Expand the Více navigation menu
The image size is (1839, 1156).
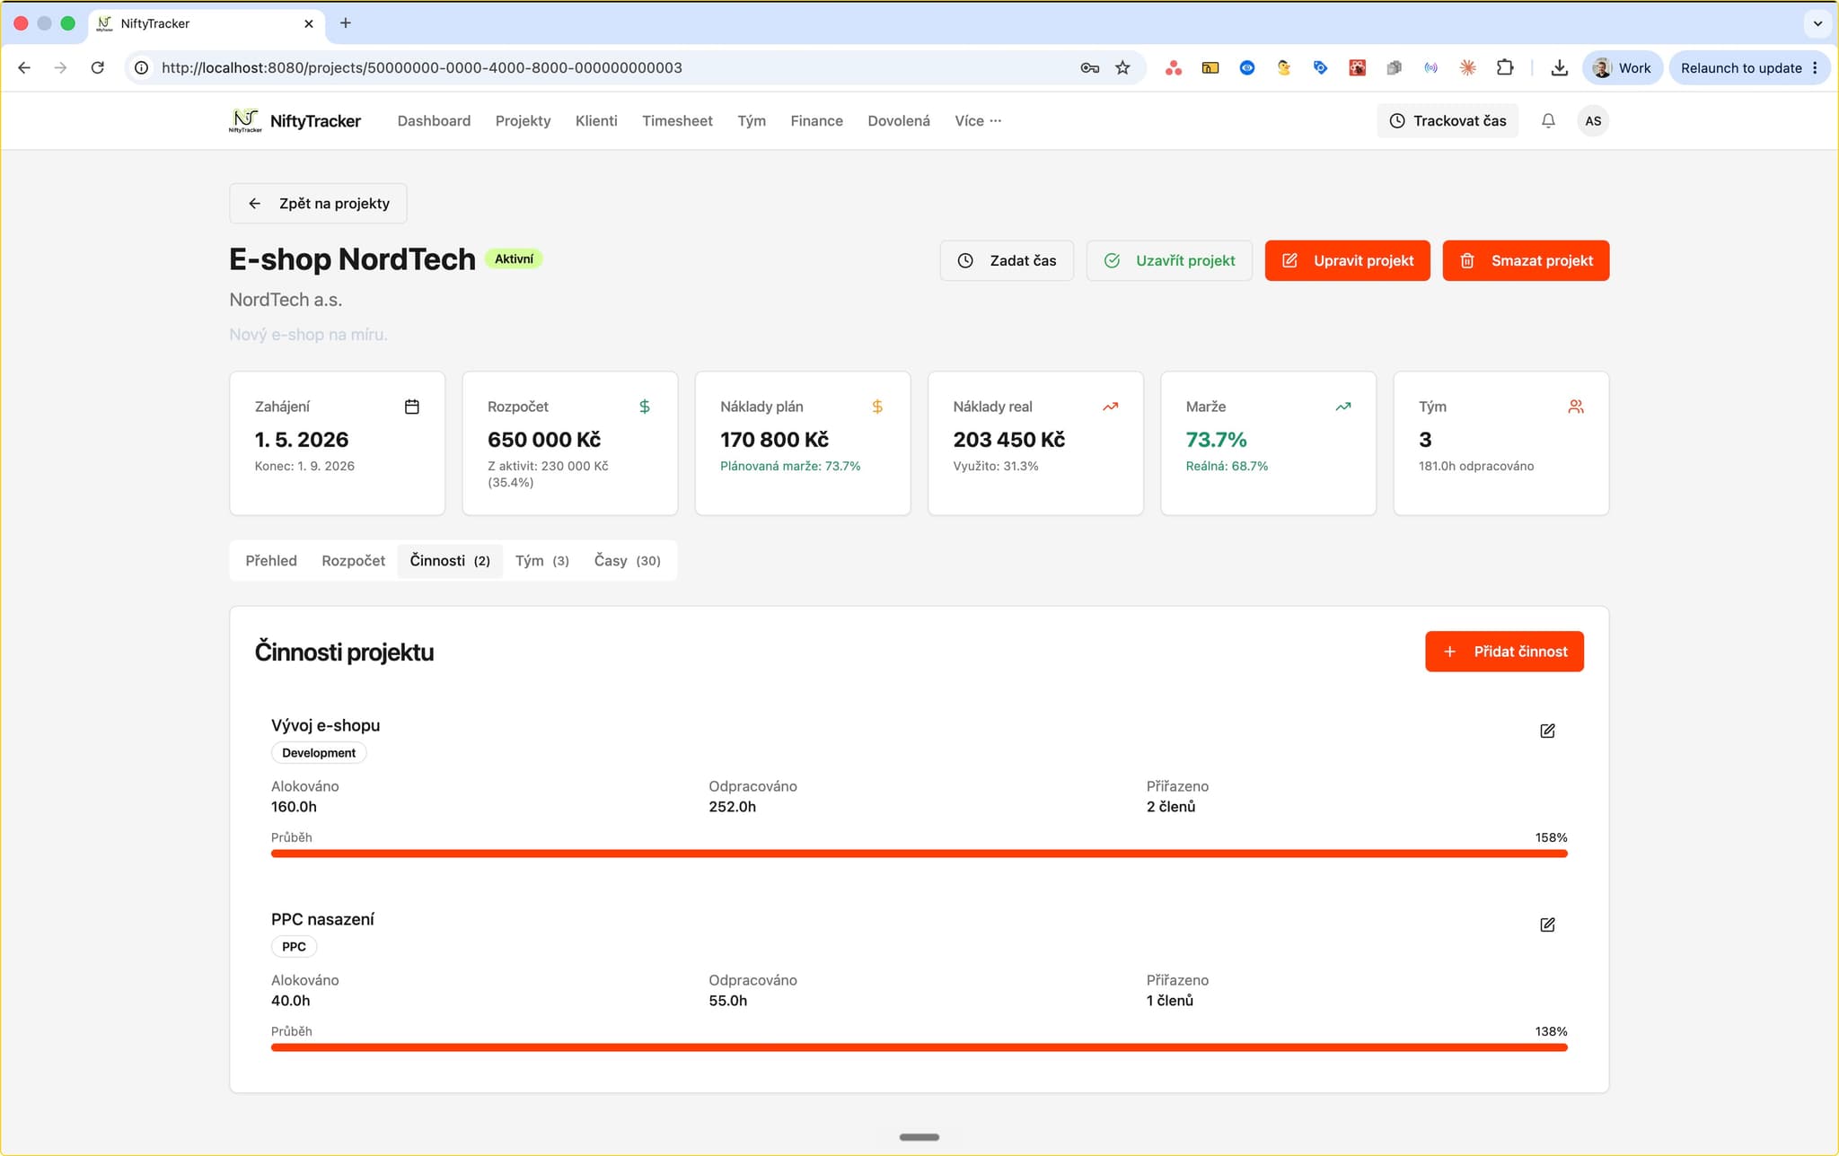pyautogui.click(x=977, y=120)
